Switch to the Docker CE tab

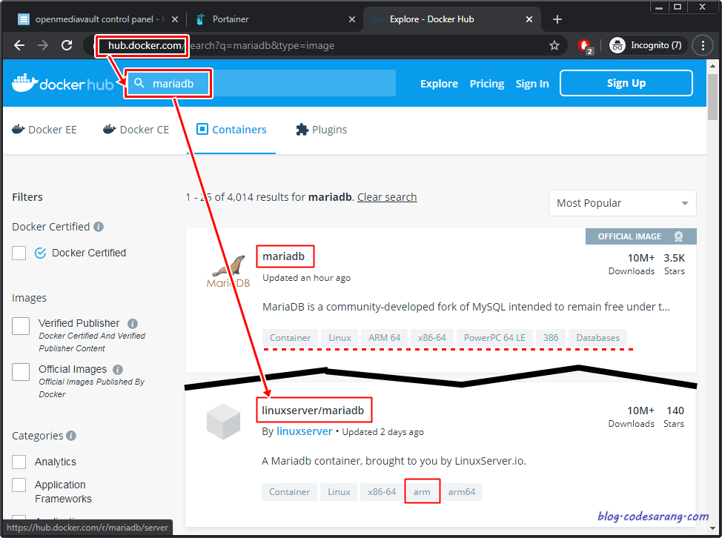[136, 130]
